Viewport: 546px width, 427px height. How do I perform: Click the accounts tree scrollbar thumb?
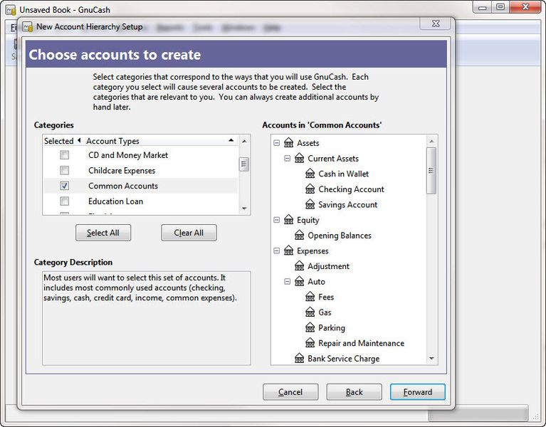[431, 171]
